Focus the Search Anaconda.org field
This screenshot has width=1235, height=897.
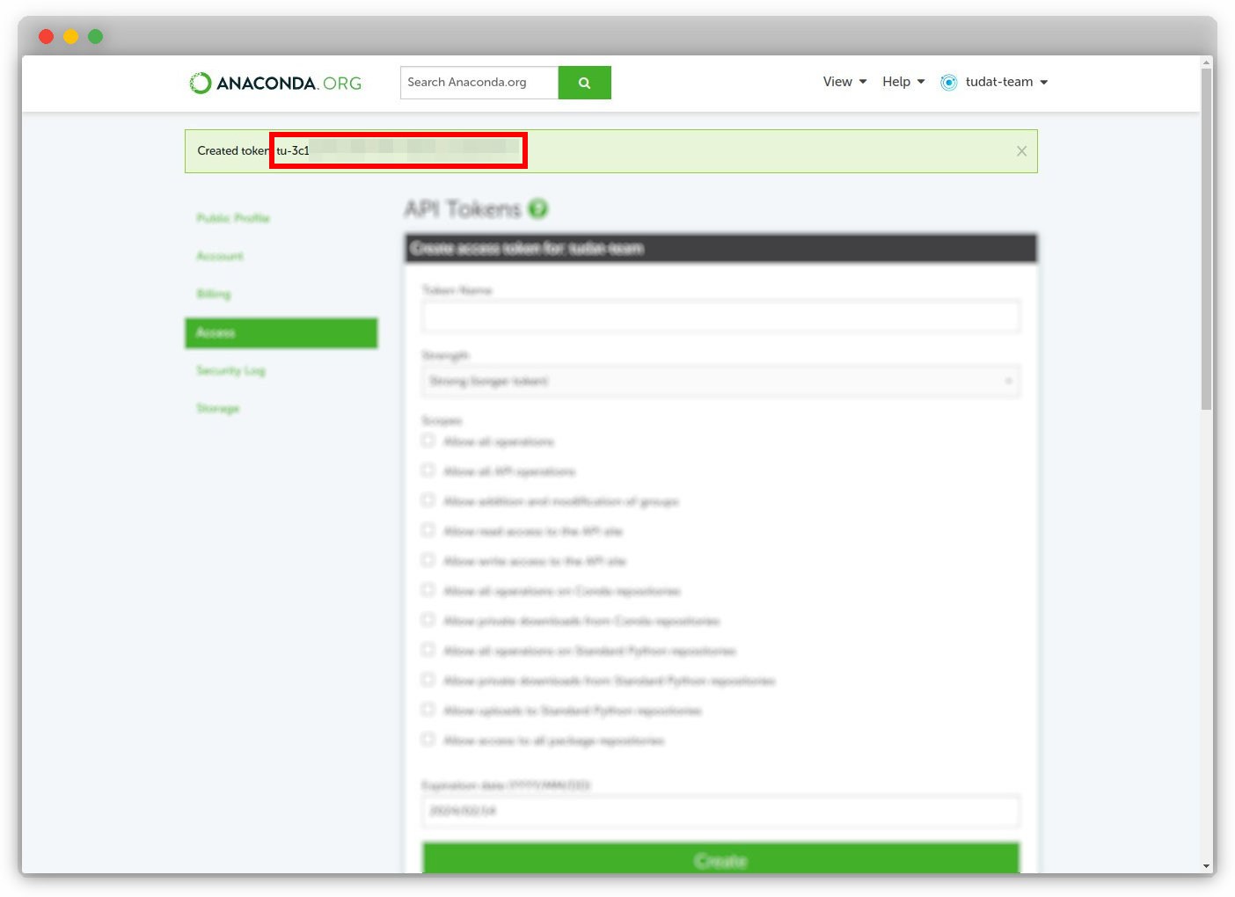tap(479, 83)
